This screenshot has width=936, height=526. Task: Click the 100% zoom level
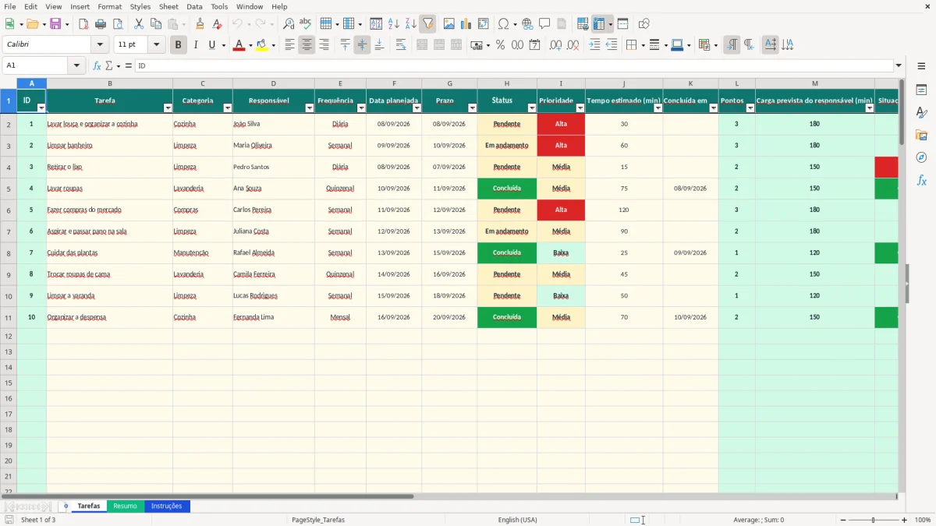[923, 520]
